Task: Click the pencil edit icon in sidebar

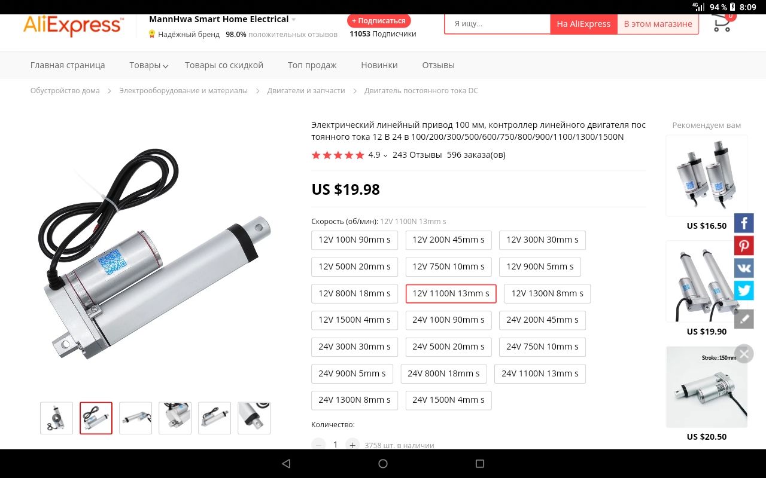Action: coord(744,319)
